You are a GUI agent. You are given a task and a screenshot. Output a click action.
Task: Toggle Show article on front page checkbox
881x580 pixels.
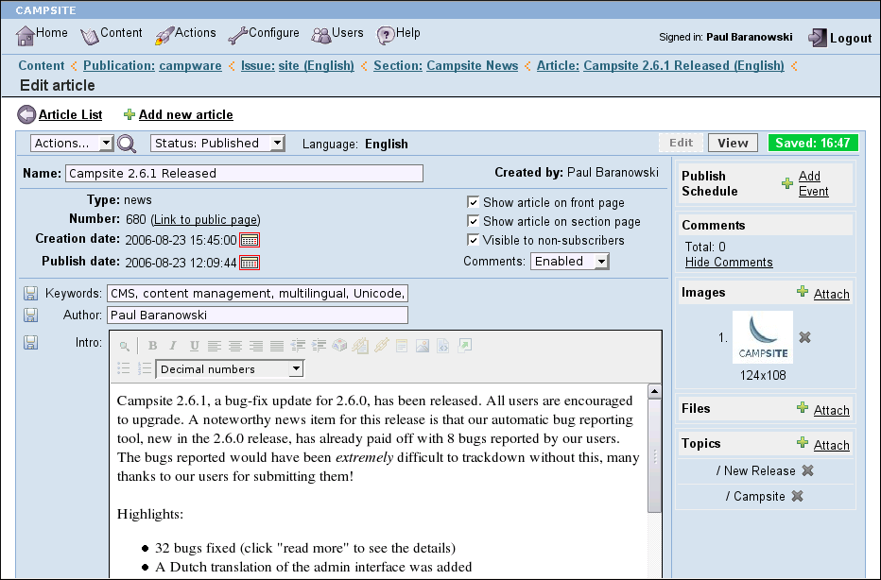click(x=473, y=202)
